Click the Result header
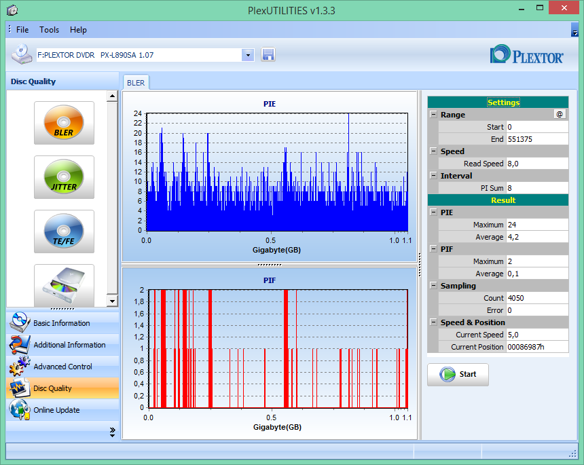 click(x=498, y=200)
